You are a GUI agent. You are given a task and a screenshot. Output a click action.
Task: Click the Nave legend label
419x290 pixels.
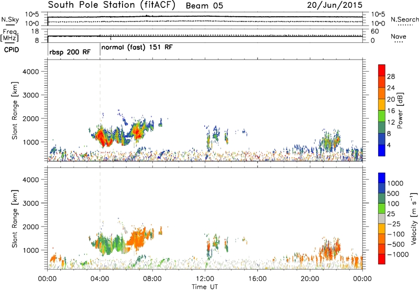coord(399,37)
